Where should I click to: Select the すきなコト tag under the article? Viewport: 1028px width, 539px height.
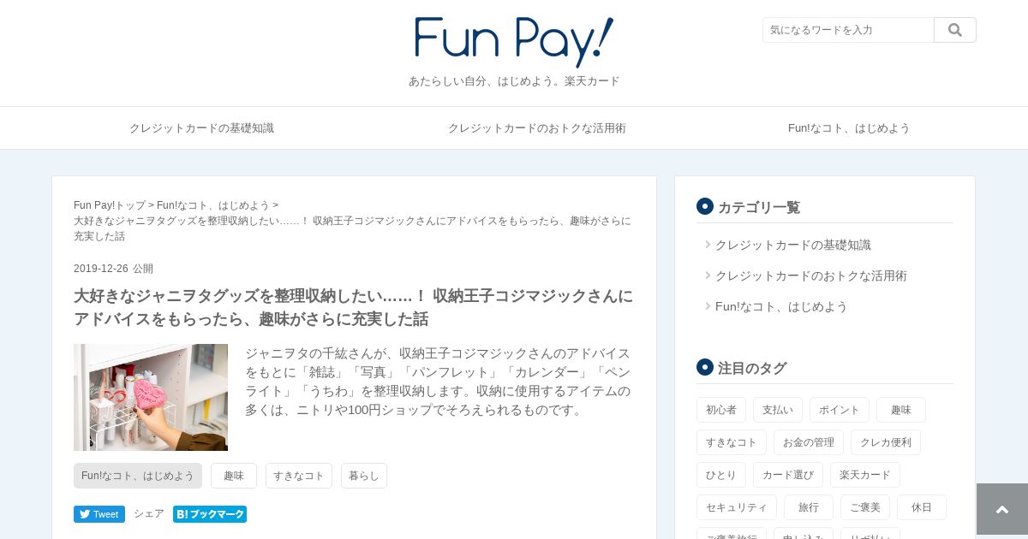click(299, 476)
